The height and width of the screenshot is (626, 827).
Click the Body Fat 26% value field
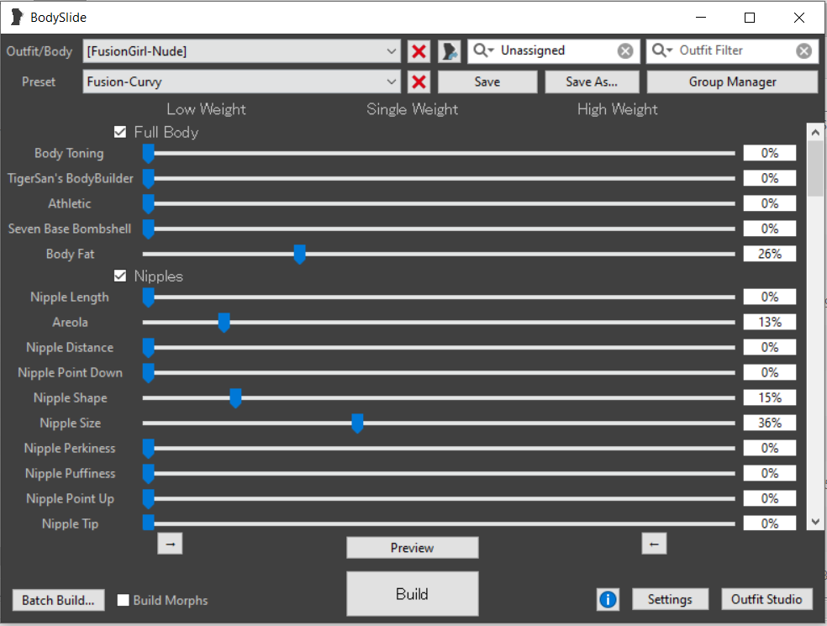(770, 255)
